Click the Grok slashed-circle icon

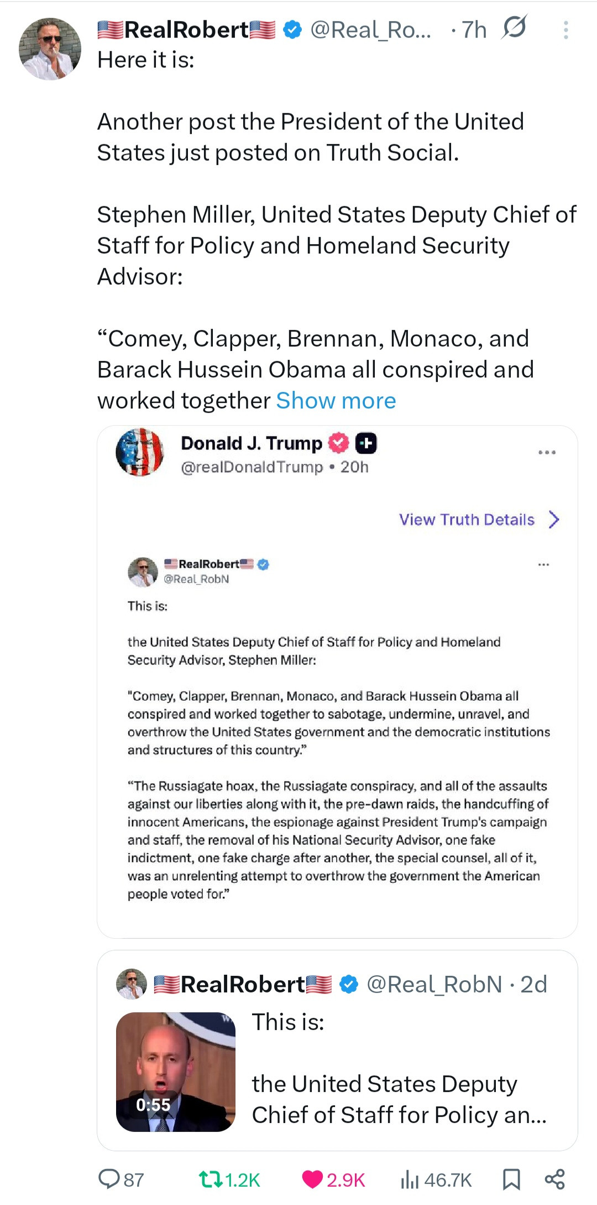pyautogui.click(x=514, y=28)
